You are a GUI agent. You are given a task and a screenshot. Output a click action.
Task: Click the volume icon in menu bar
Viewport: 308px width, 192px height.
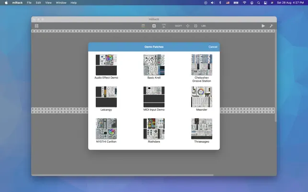click(x=213, y=3)
